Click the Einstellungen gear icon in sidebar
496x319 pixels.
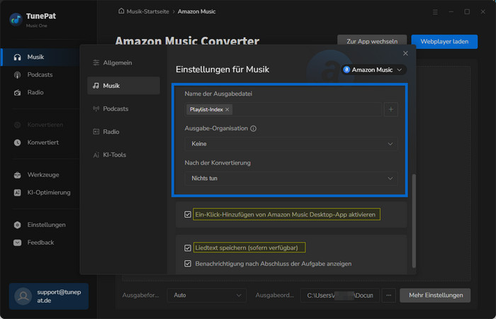click(x=18, y=225)
